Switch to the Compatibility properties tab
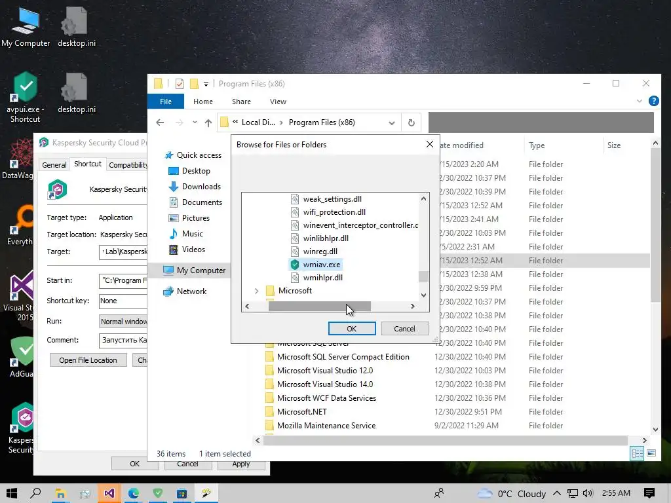The width and height of the screenshot is (671, 503). [127, 164]
